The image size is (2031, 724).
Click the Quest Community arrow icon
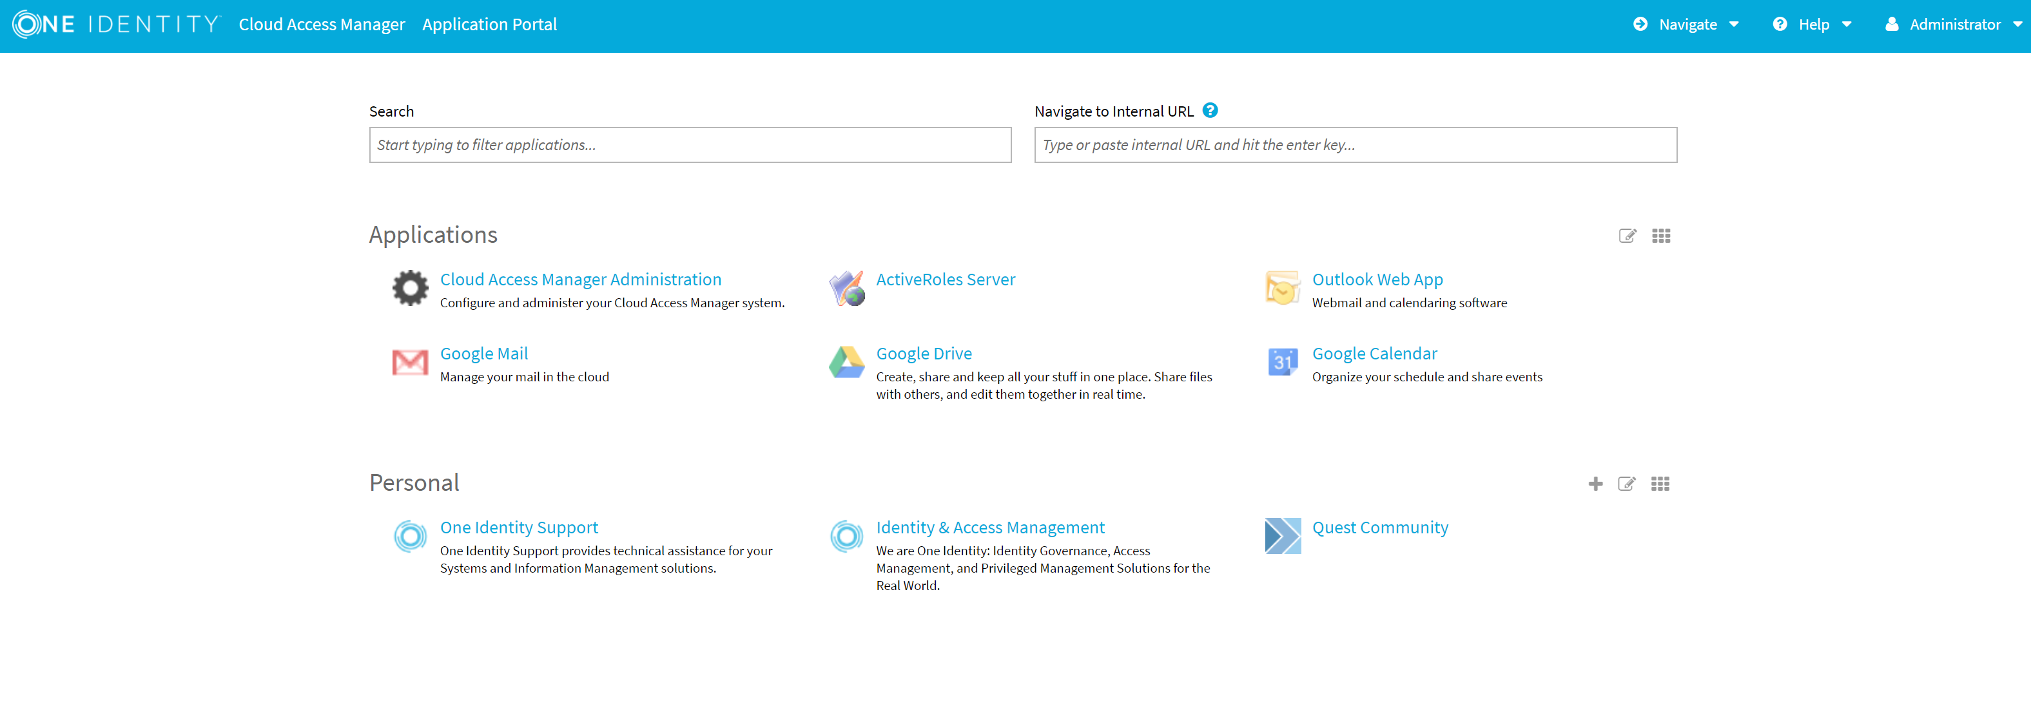click(1283, 536)
